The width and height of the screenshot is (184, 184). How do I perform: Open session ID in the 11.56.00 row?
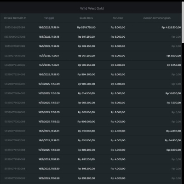click(15, 150)
